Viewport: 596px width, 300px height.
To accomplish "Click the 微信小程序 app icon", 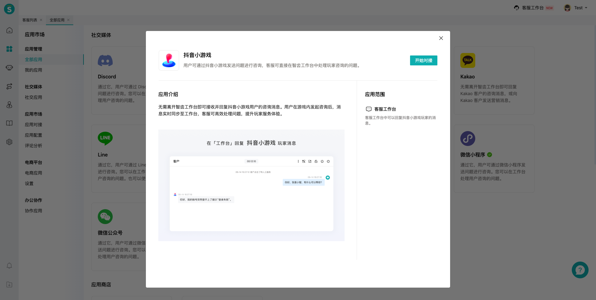I will tap(468, 139).
